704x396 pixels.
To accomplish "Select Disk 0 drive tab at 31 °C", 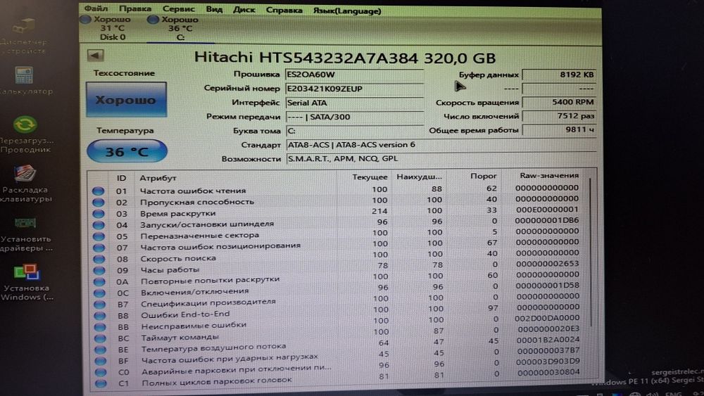I will pos(106,28).
